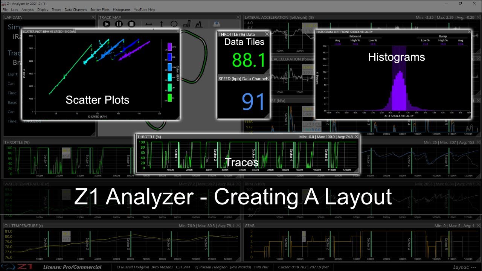Click the rotate circle icon in Track Map
This screenshot has width=482, height=271.
pos(174,24)
